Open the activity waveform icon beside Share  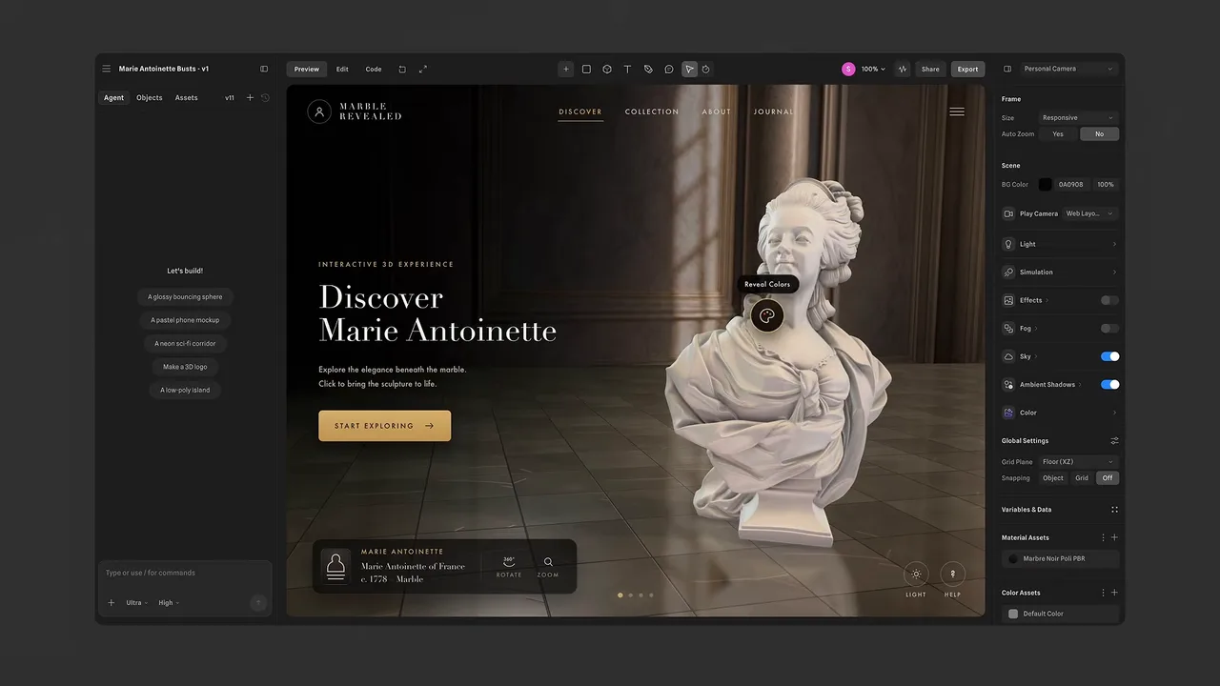tap(902, 69)
